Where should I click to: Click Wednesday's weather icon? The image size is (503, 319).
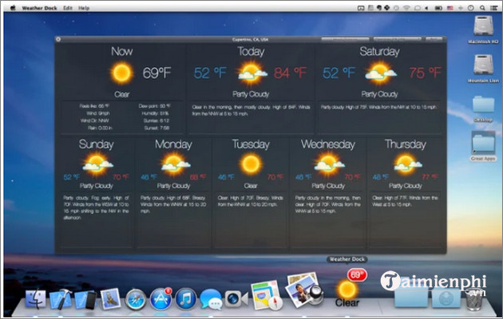[x=329, y=163]
